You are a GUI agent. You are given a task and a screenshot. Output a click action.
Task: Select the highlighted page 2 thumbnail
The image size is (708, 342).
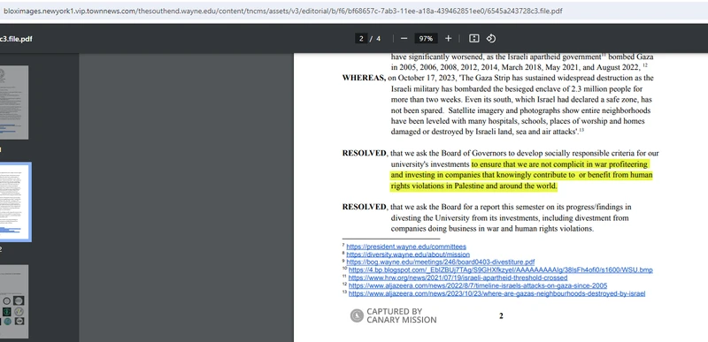point(15,201)
